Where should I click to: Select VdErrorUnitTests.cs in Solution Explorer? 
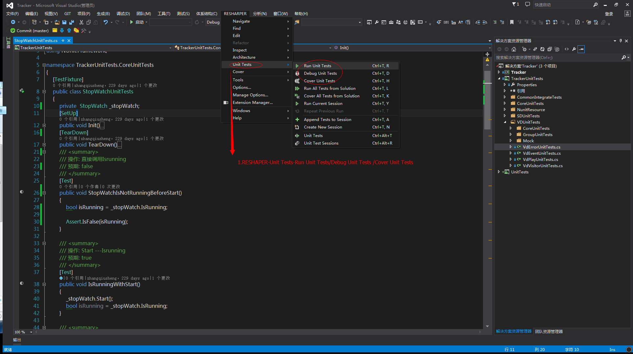pos(541,147)
